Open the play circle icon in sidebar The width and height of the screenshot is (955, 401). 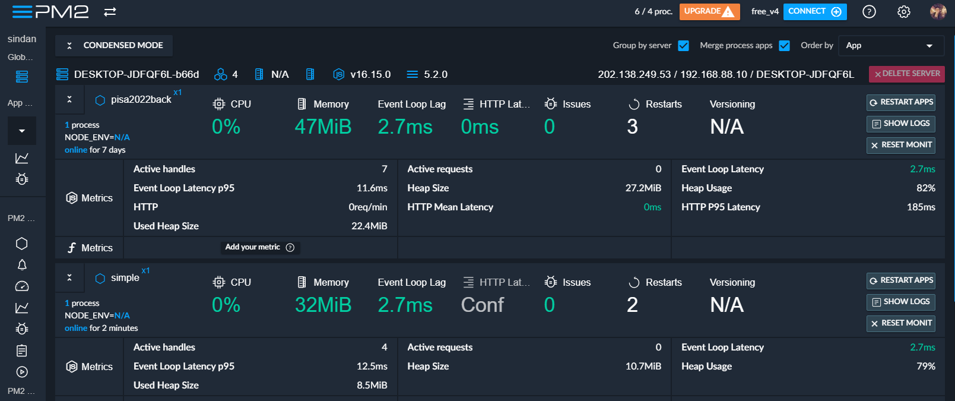[x=22, y=372]
